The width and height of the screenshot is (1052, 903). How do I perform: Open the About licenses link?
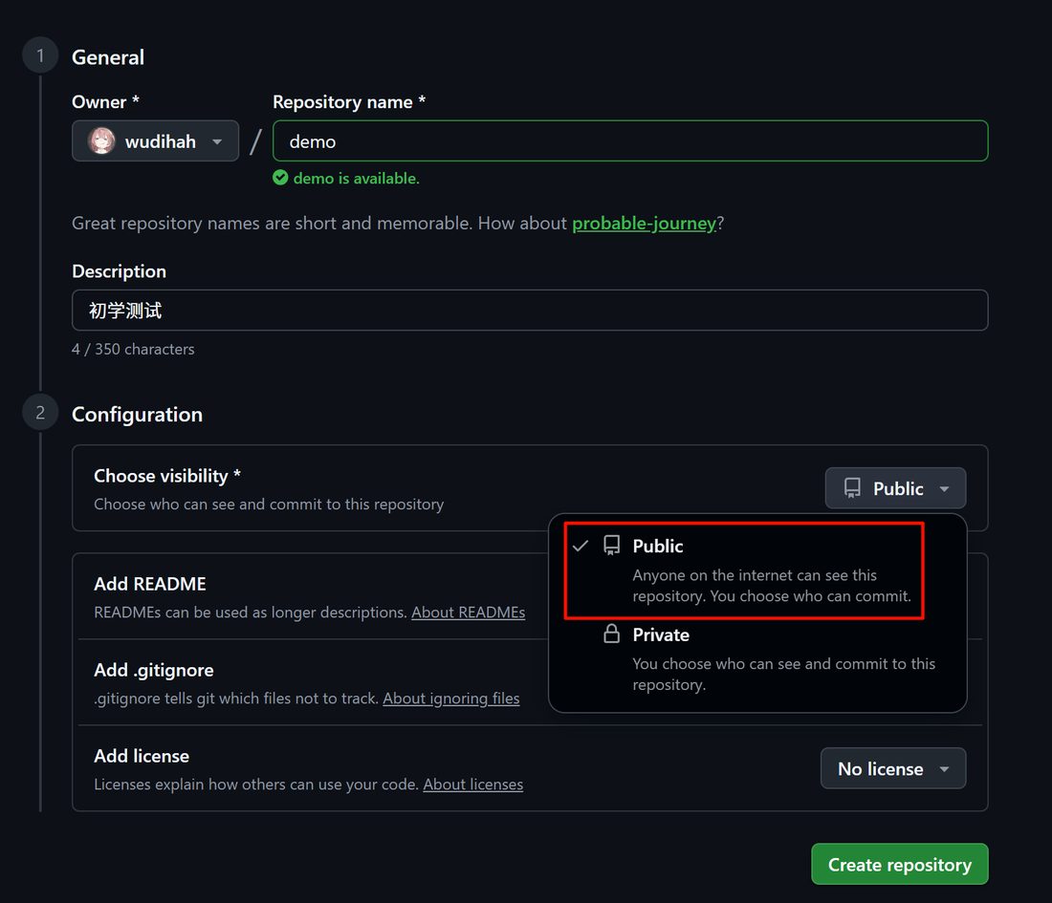pos(473,784)
